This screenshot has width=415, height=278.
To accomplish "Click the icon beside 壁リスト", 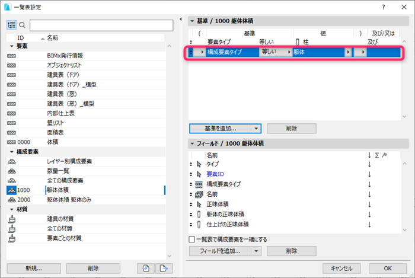I will tap(11, 123).
